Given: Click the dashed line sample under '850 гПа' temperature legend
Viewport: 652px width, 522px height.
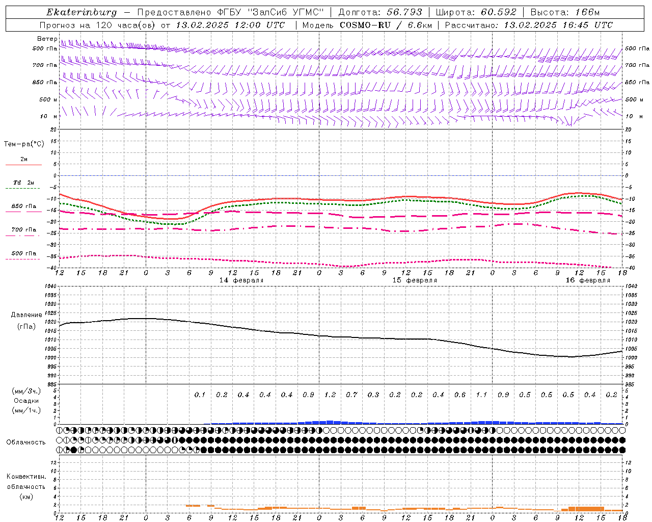Looking at the screenshot, I should (x=23, y=212).
